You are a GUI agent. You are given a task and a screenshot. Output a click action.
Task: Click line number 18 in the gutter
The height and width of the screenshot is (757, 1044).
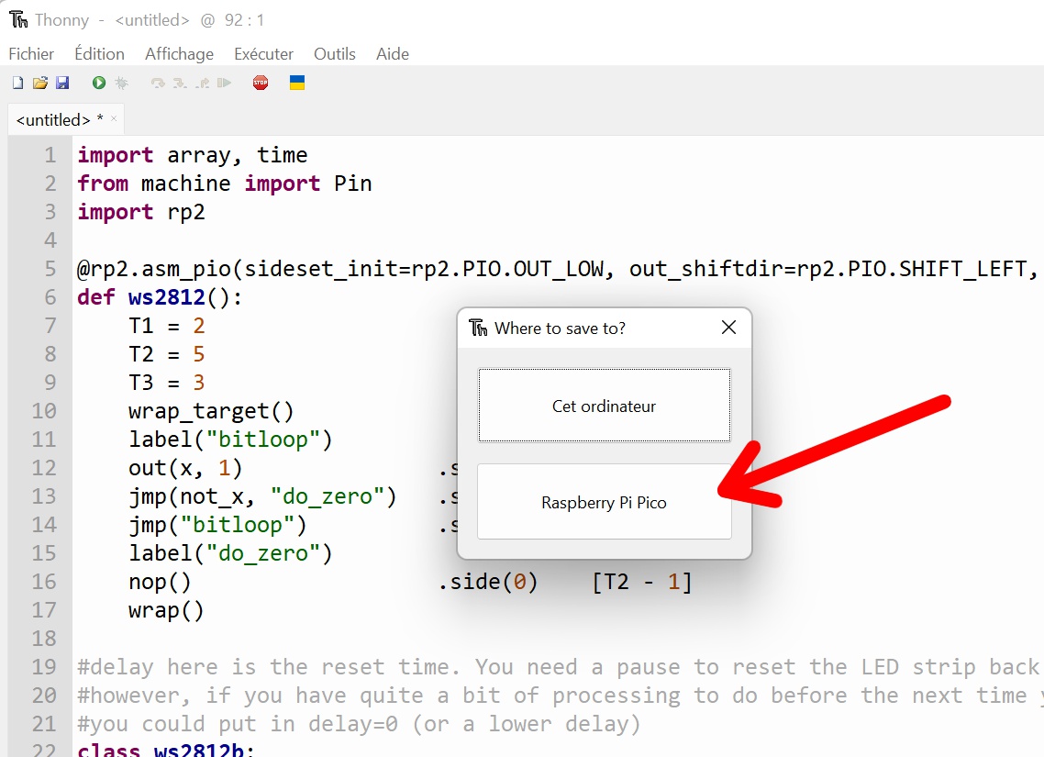tap(44, 640)
